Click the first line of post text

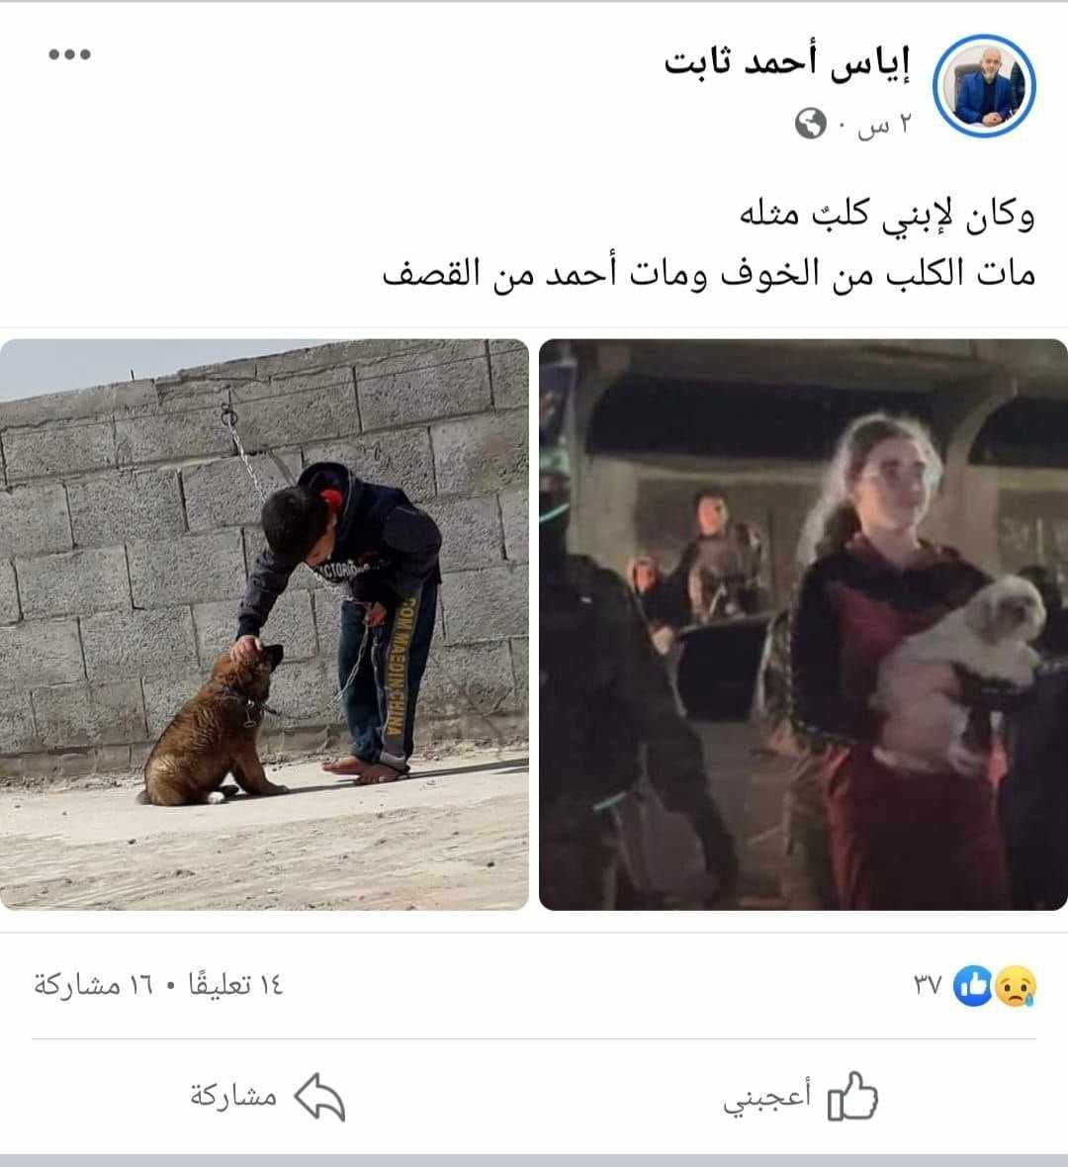[x=887, y=216]
